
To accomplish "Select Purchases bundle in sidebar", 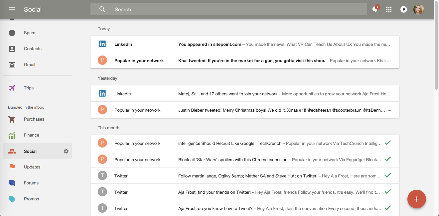I will (x=34, y=119).
